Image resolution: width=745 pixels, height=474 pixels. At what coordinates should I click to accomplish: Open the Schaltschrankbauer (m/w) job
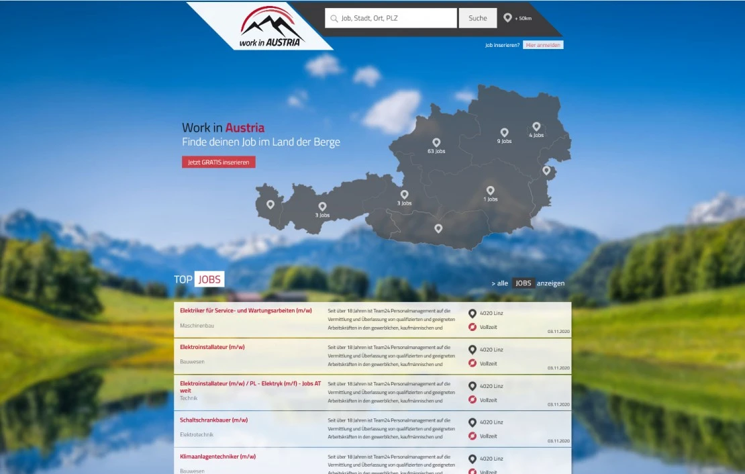[213, 420]
